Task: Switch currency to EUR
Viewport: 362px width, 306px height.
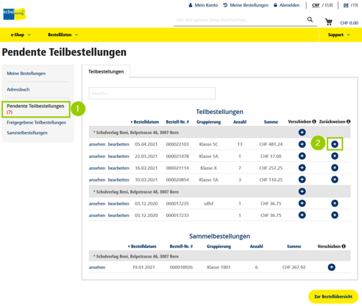Action: tap(330, 5)
